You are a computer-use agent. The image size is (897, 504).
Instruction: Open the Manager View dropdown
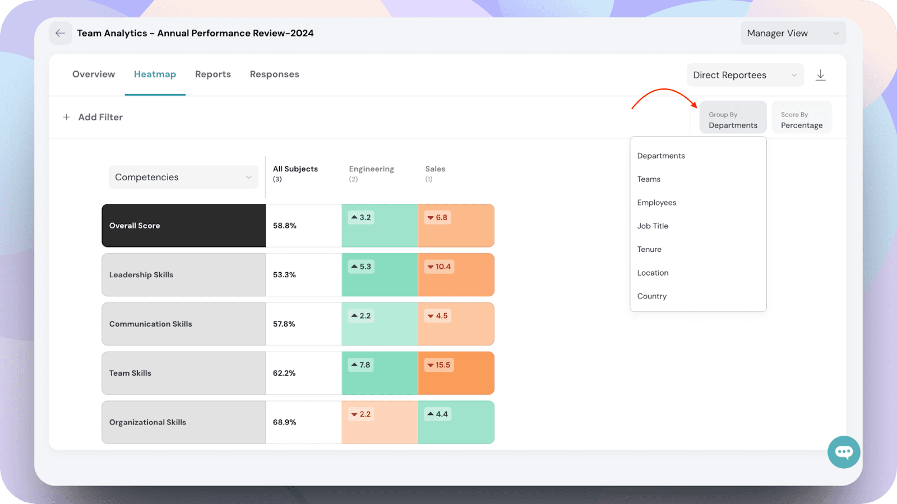point(793,33)
